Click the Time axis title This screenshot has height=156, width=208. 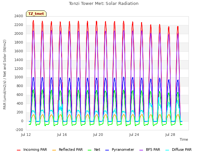click(184, 139)
